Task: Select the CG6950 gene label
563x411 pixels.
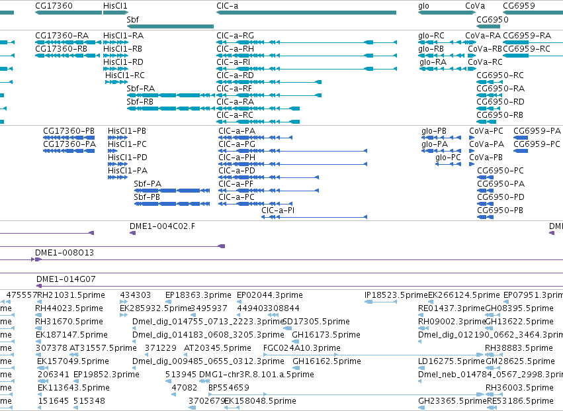Action: click(x=493, y=19)
